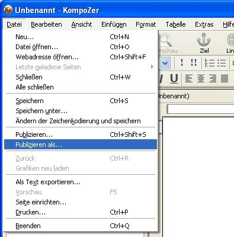Choose Neu… from the Datei menu

[x=81, y=37]
